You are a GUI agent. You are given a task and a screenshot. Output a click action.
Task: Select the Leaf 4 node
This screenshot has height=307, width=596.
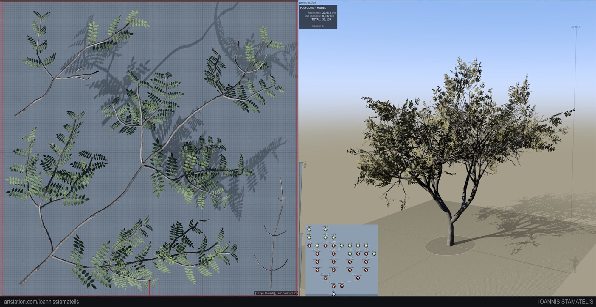(333, 237)
